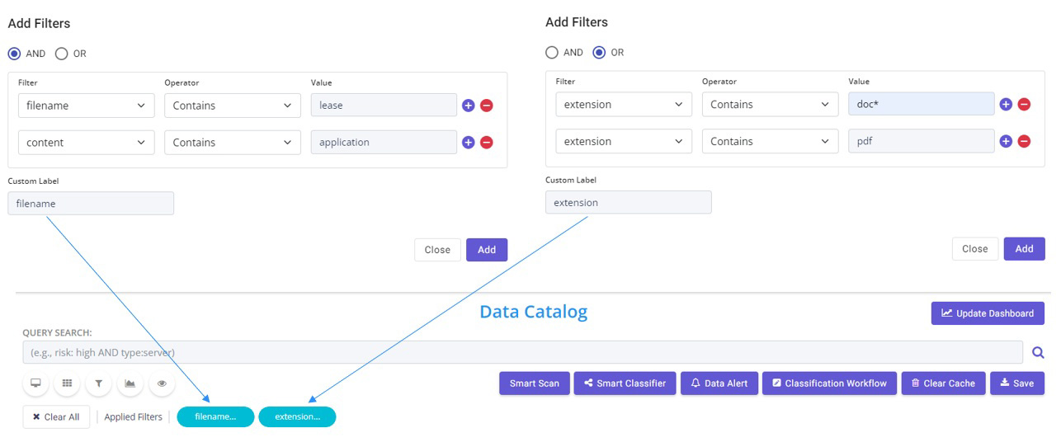This screenshot has height=442, width=1061.
Task: Add a row after the lease filter
Action: pos(468,106)
